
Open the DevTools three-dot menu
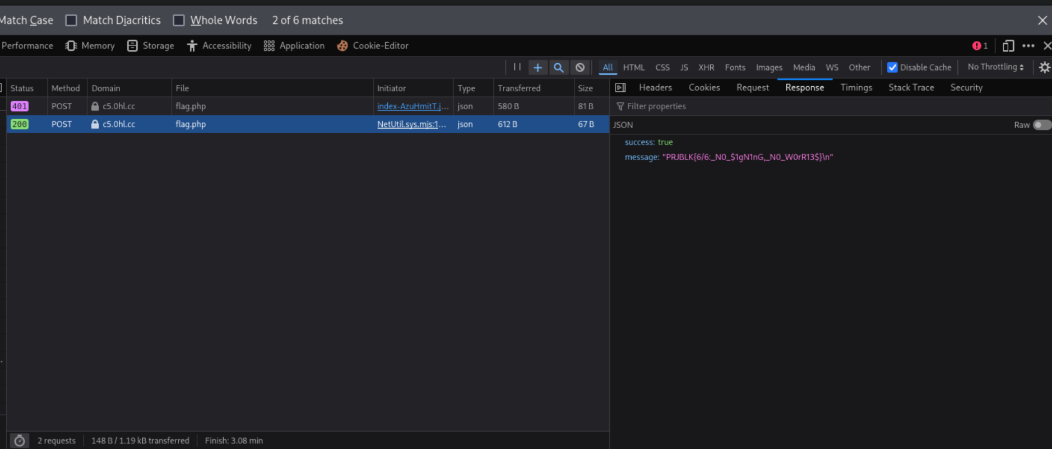click(x=1028, y=46)
